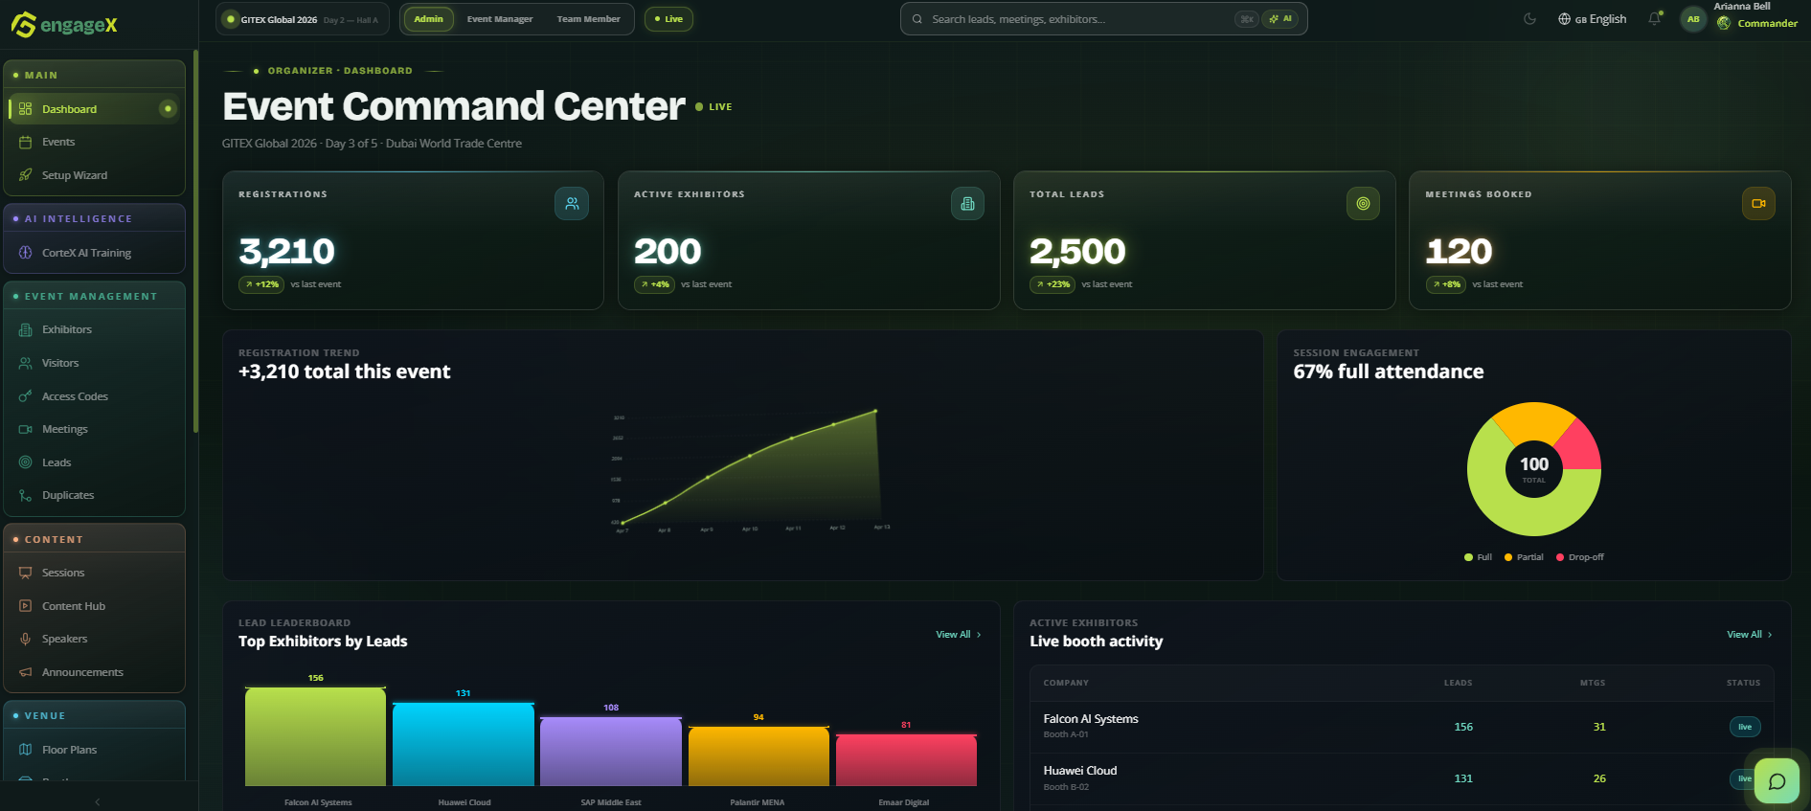This screenshot has width=1811, height=811.
Task: Collapse the EVENT MANAGEMENT sidebar section
Action: [94, 296]
